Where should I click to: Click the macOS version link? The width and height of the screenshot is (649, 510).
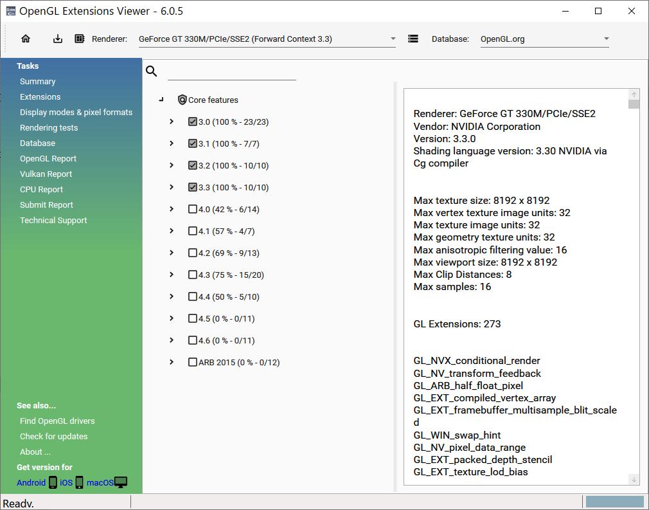(x=100, y=482)
